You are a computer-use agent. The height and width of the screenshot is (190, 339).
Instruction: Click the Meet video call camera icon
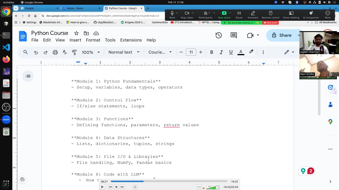tap(250, 35)
